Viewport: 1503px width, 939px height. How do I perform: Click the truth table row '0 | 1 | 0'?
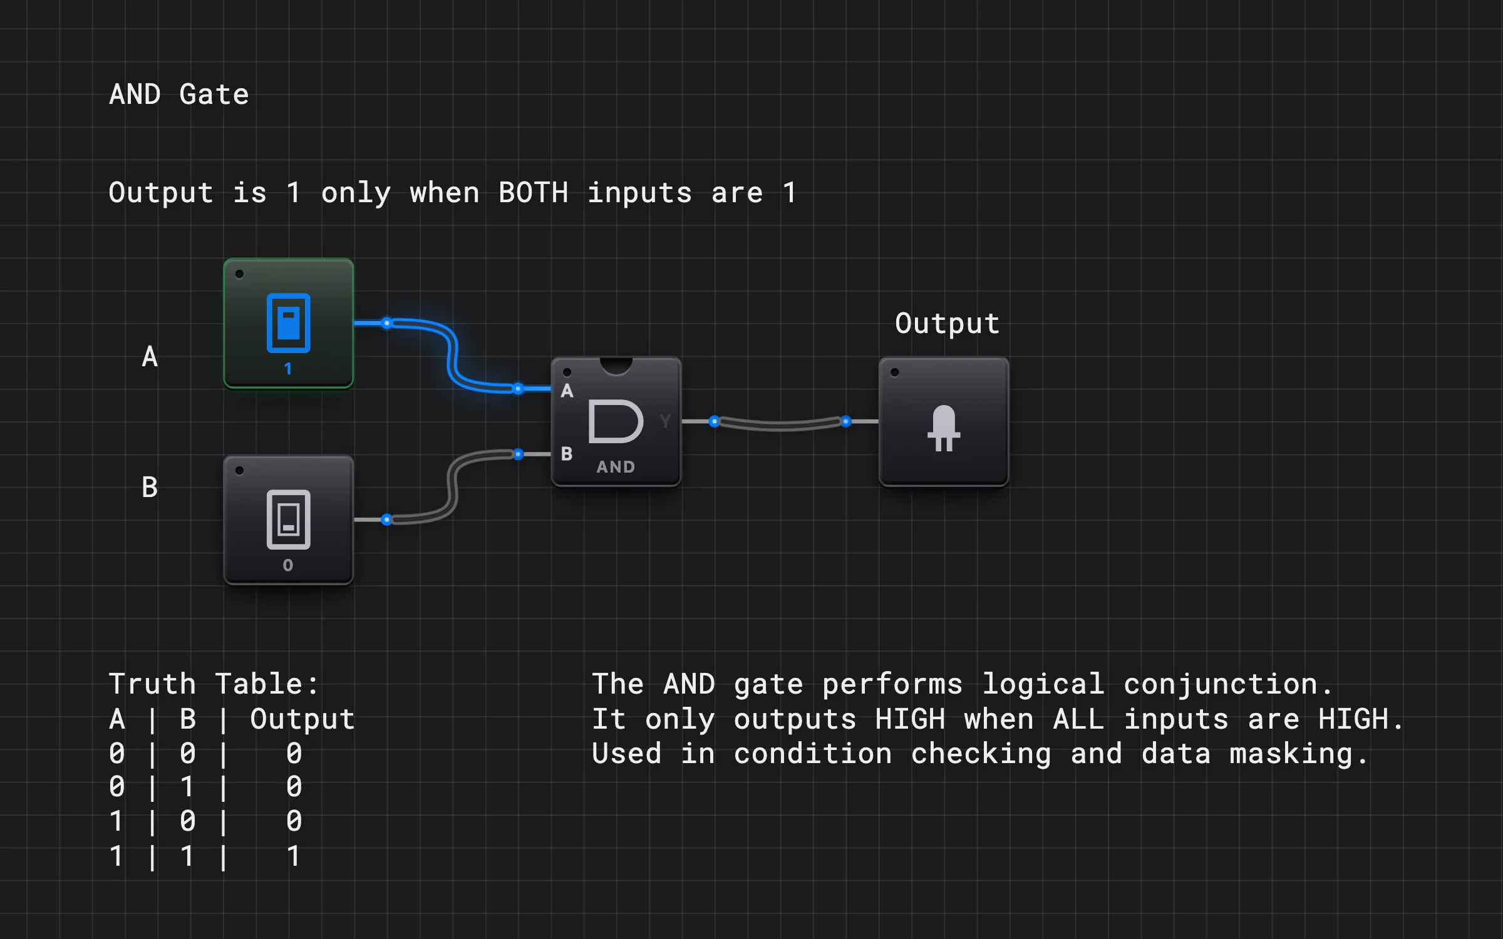tap(205, 787)
